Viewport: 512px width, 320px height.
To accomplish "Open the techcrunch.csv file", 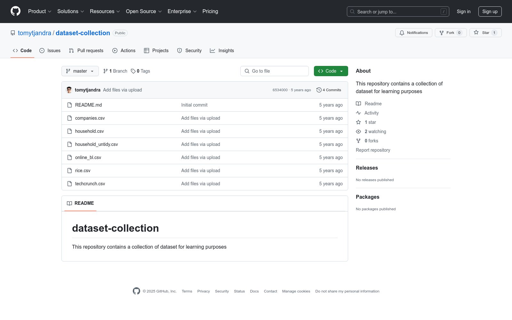I will point(90,184).
